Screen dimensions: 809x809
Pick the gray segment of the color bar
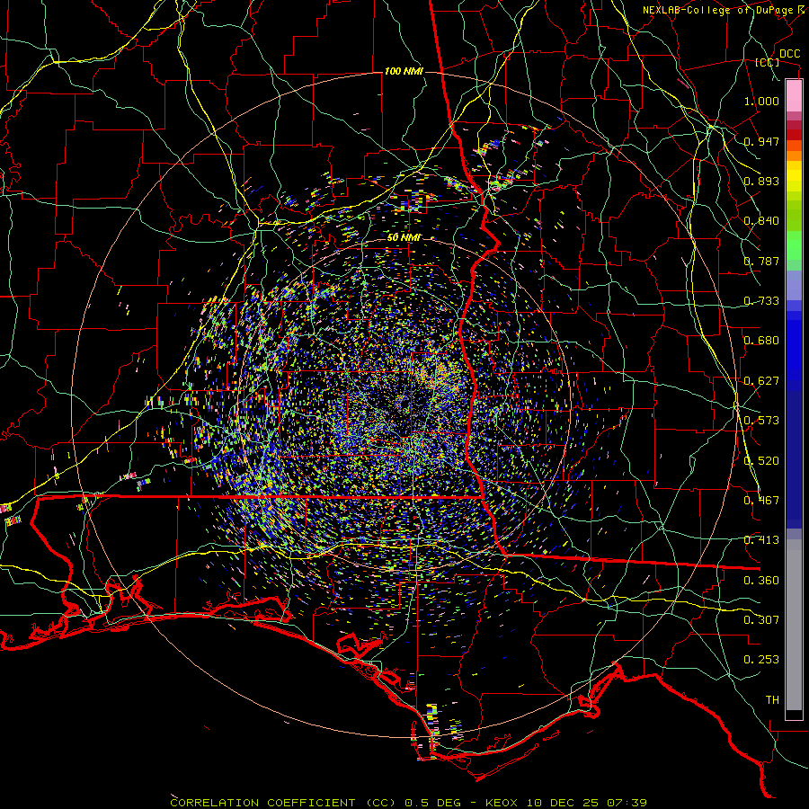pos(794,625)
